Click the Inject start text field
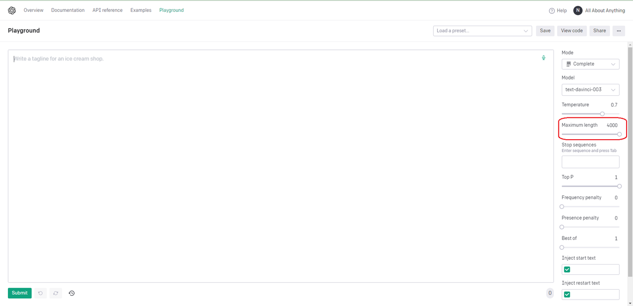Viewport: 633px width, 306px height. (590, 269)
